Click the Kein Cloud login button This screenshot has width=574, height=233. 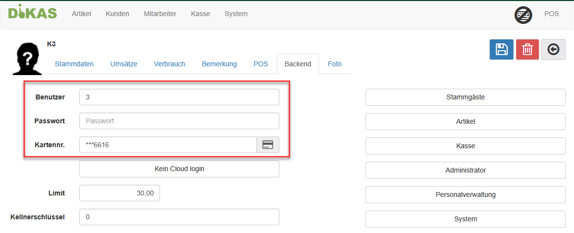click(179, 169)
